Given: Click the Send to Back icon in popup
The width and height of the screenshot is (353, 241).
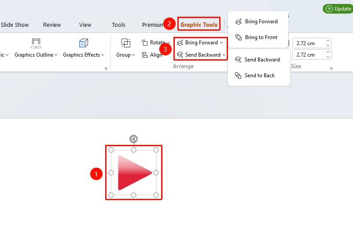Looking at the screenshot, I should tap(238, 76).
